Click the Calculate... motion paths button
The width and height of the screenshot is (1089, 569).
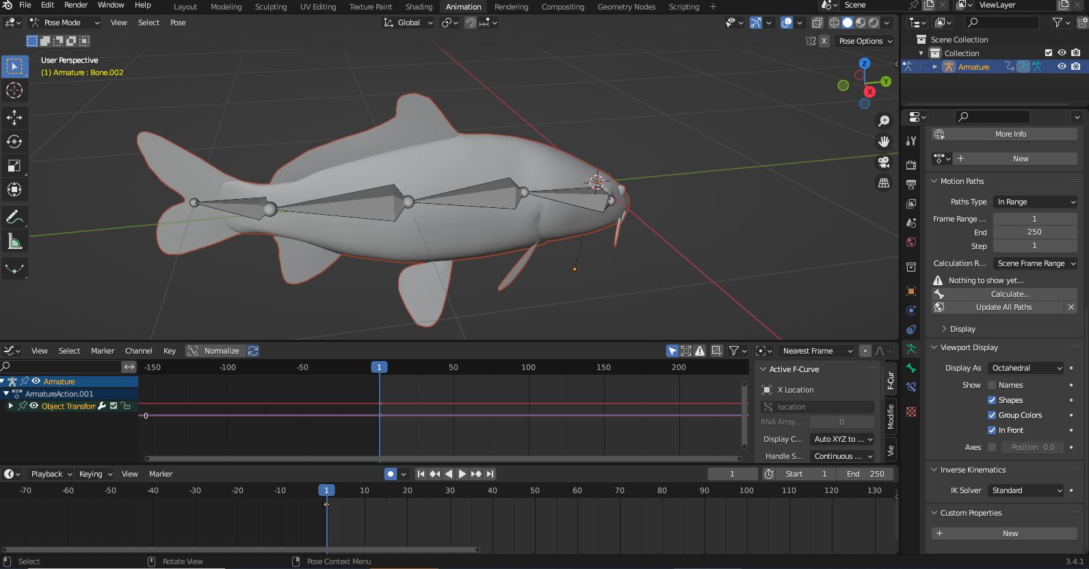[x=1004, y=294]
